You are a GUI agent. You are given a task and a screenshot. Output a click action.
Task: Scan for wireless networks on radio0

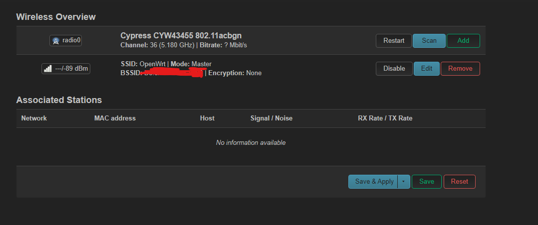pos(429,41)
